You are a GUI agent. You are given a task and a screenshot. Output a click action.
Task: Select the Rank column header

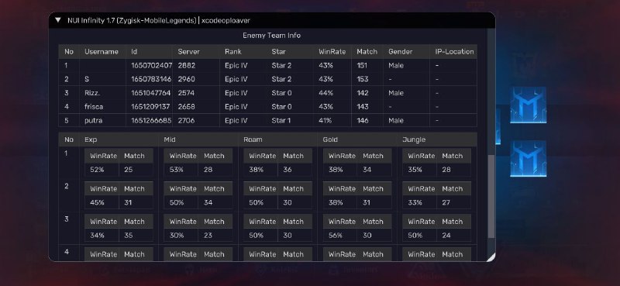pos(233,51)
